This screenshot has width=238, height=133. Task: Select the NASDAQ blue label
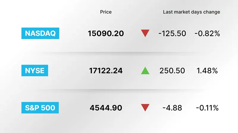[40, 33]
